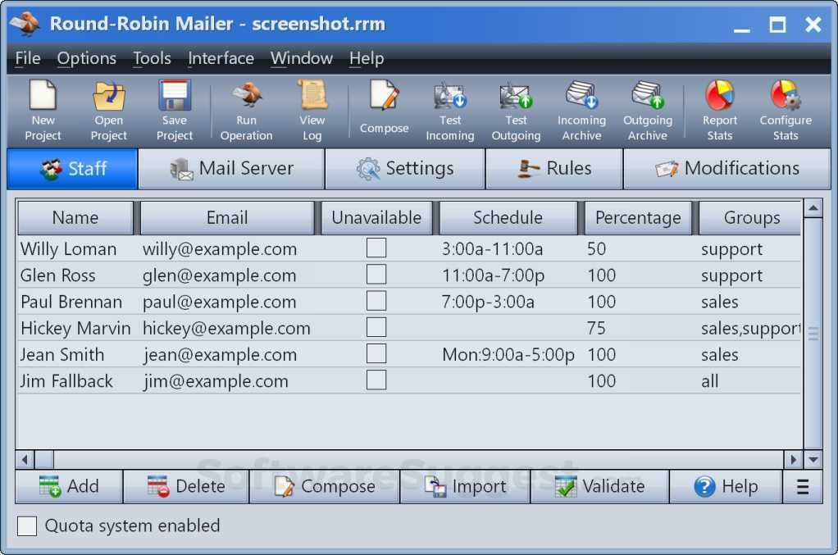Click the Import button
838x555 pixels.
click(x=465, y=487)
